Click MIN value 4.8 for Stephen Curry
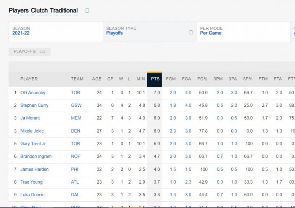Screen dimensions: 295x208 (x=142, y=105)
